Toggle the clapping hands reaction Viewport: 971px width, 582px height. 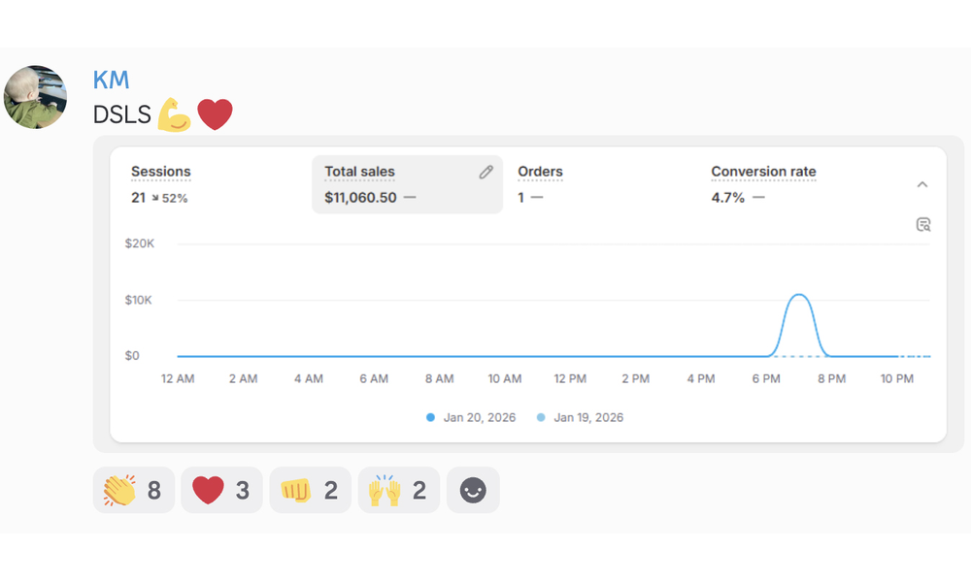[134, 491]
